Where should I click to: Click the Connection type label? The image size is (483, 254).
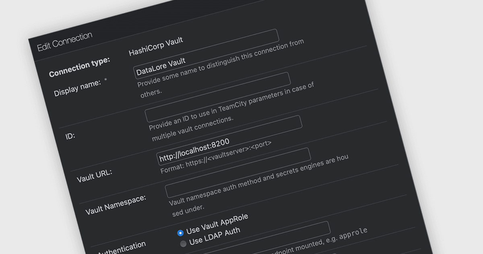coord(79,67)
